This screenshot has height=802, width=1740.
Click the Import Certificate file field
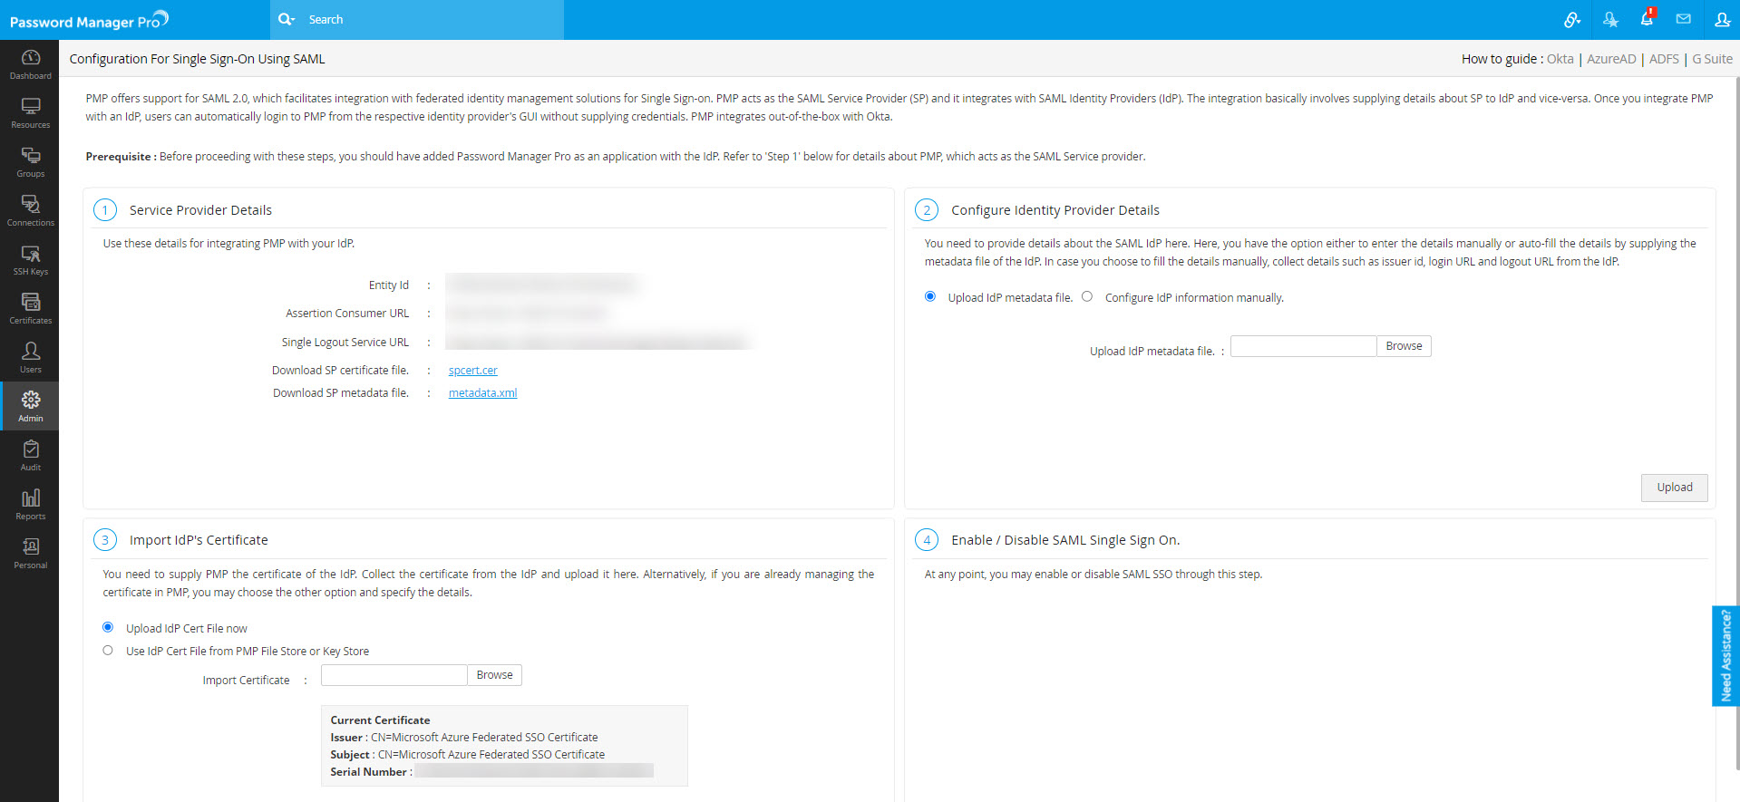coord(394,675)
